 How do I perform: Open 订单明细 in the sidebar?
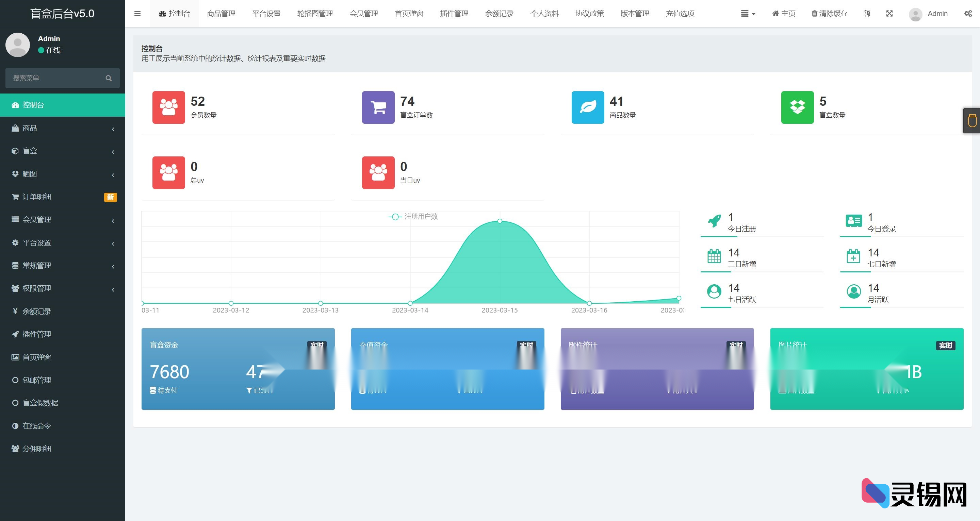(37, 197)
